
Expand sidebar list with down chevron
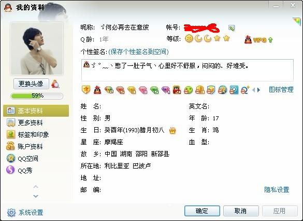36,196
